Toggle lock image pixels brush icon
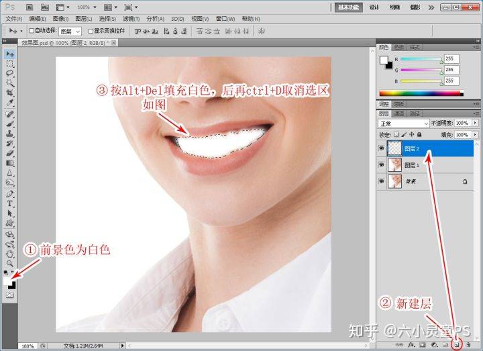This screenshot has width=483, height=351. [404, 134]
